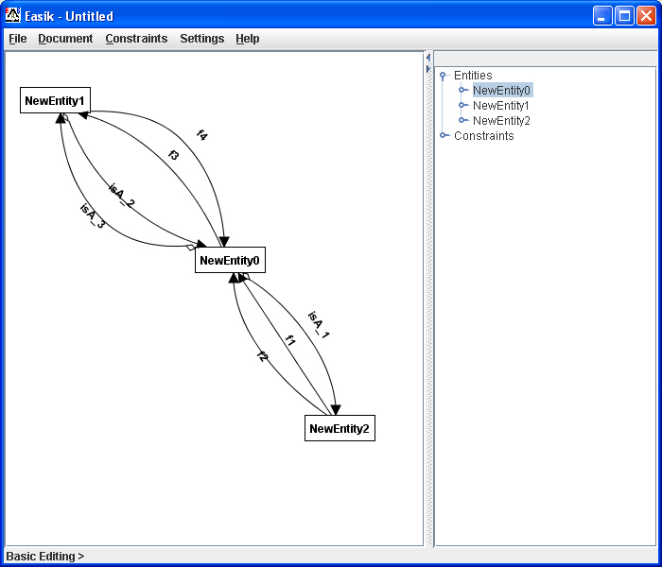
Task: Select NewEntity1 in the entities tree
Action: point(501,106)
